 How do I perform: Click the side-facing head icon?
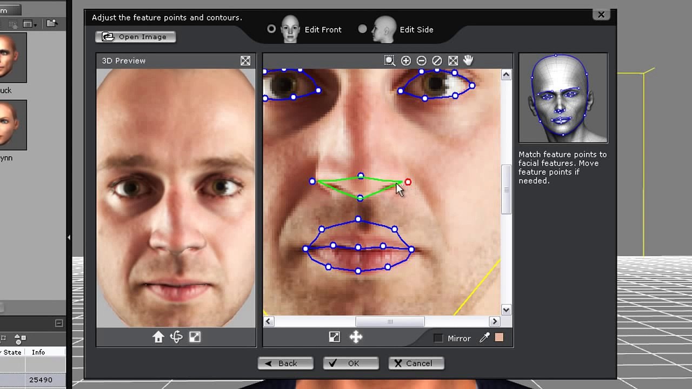[x=384, y=29]
